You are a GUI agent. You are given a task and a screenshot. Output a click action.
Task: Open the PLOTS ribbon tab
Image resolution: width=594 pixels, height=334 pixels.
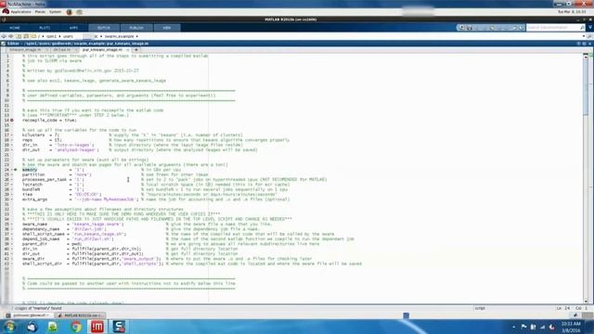pyautogui.click(x=45, y=28)
